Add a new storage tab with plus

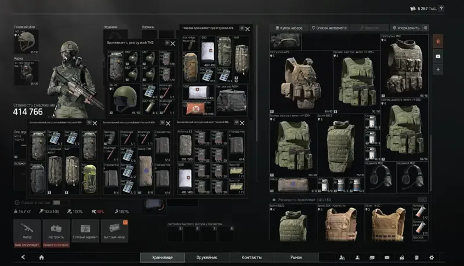tap(438, 70)
